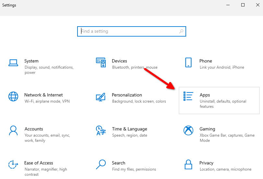263x179 pixels.
Task: Click 'Uninstall, defaults, optional features' text
Action: [x=223, y=104]
